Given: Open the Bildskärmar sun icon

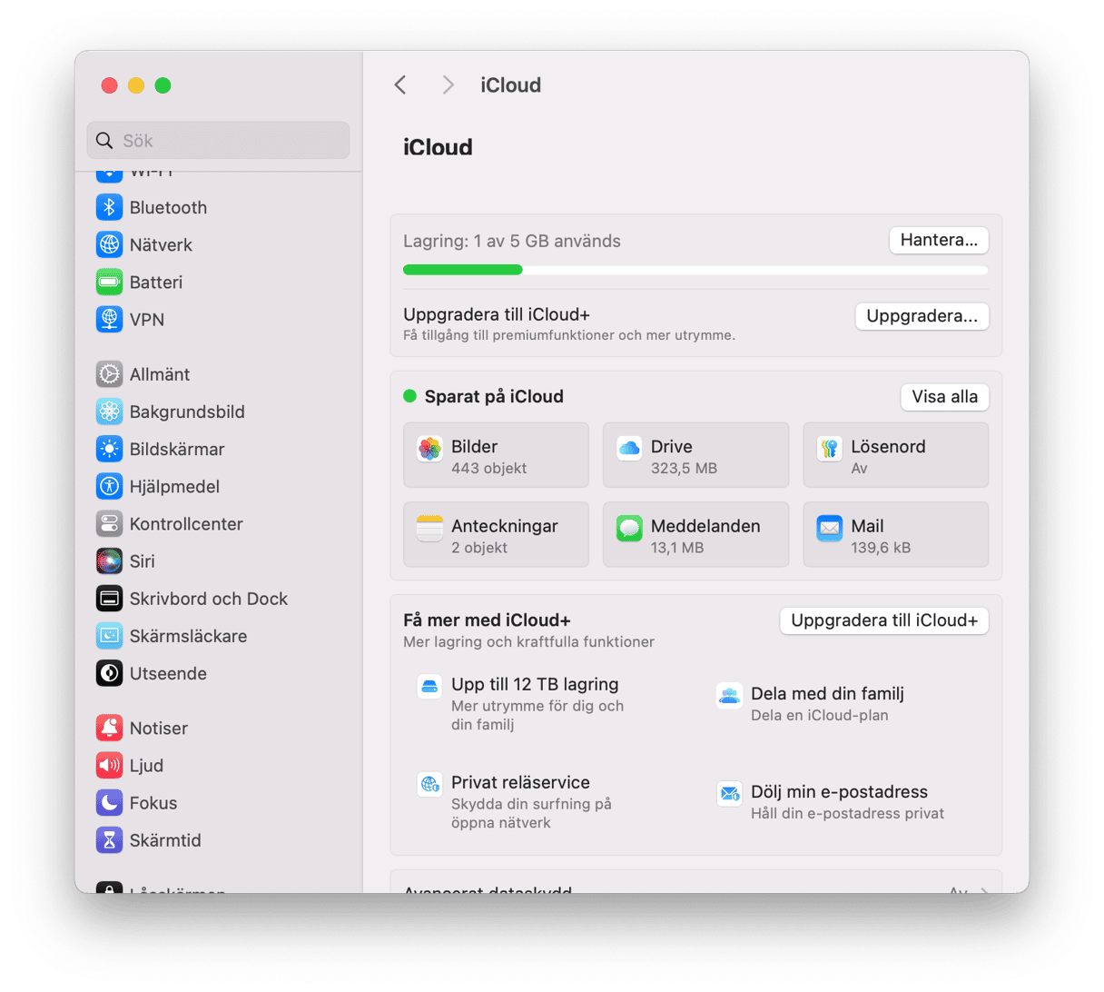Looking at the screenshot, I should coord(109,449).
